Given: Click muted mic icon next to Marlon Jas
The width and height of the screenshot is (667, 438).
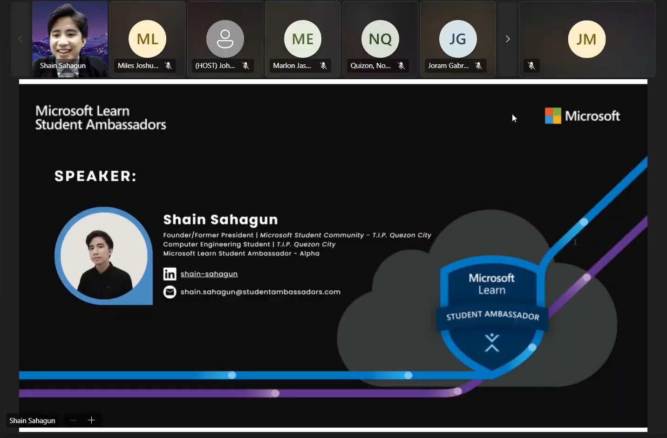Looking at the screenshot, I should point(323,66).
